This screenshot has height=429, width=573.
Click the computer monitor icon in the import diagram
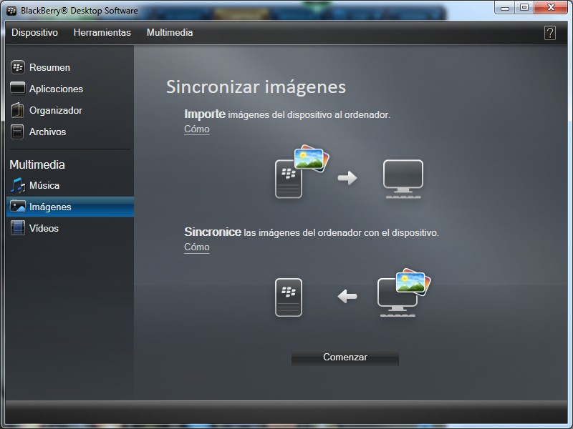pyautogui.click(x=403, y=179)
